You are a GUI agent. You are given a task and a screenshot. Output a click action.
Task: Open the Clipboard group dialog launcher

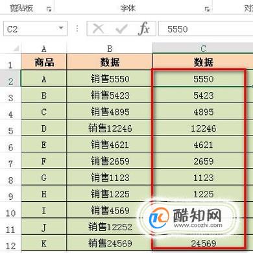point(49,9)
